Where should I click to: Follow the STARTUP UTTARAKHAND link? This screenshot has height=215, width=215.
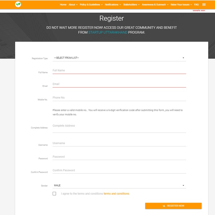pos(108,32)
